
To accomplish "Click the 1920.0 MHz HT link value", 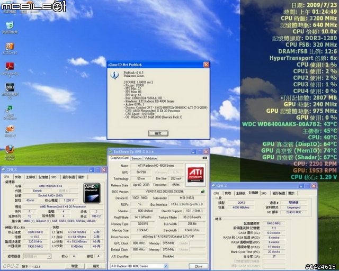I will 35,246.
